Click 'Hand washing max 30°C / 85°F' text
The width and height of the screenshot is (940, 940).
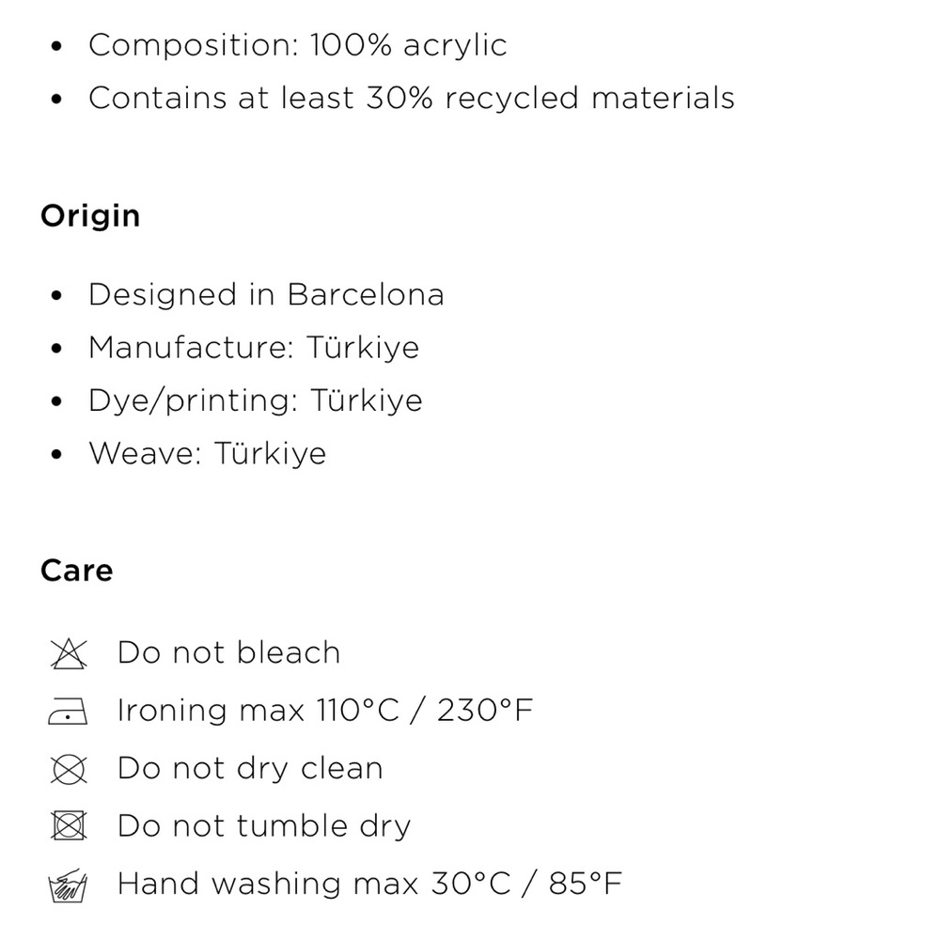[x=369, y=884]
